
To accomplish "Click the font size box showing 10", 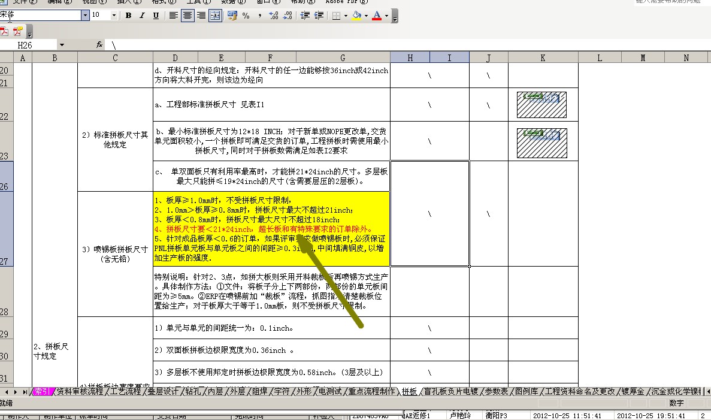I will pos(100,15).
